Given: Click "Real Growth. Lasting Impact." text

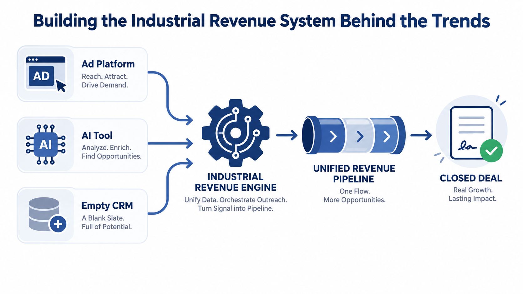Looking at the screenshot, I should click(473, 194).
